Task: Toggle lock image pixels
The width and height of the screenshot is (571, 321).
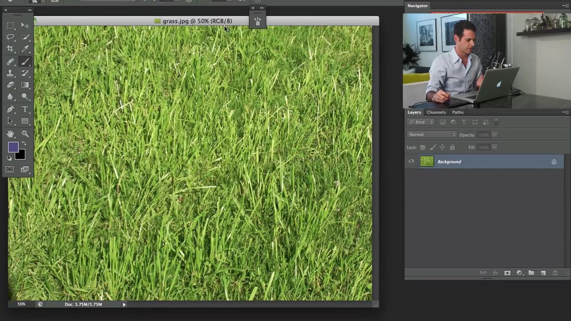Action: click(433, 147)
